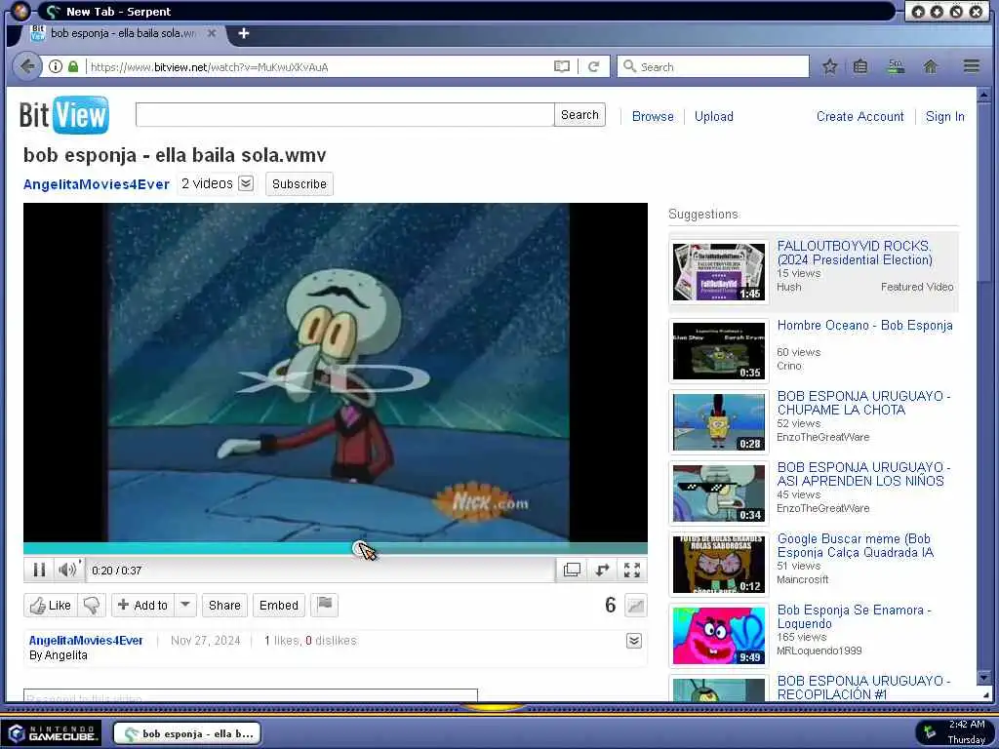Screen dimensions: 999x749
Task: Click the BitView logo
Action: tap(63, 115)
